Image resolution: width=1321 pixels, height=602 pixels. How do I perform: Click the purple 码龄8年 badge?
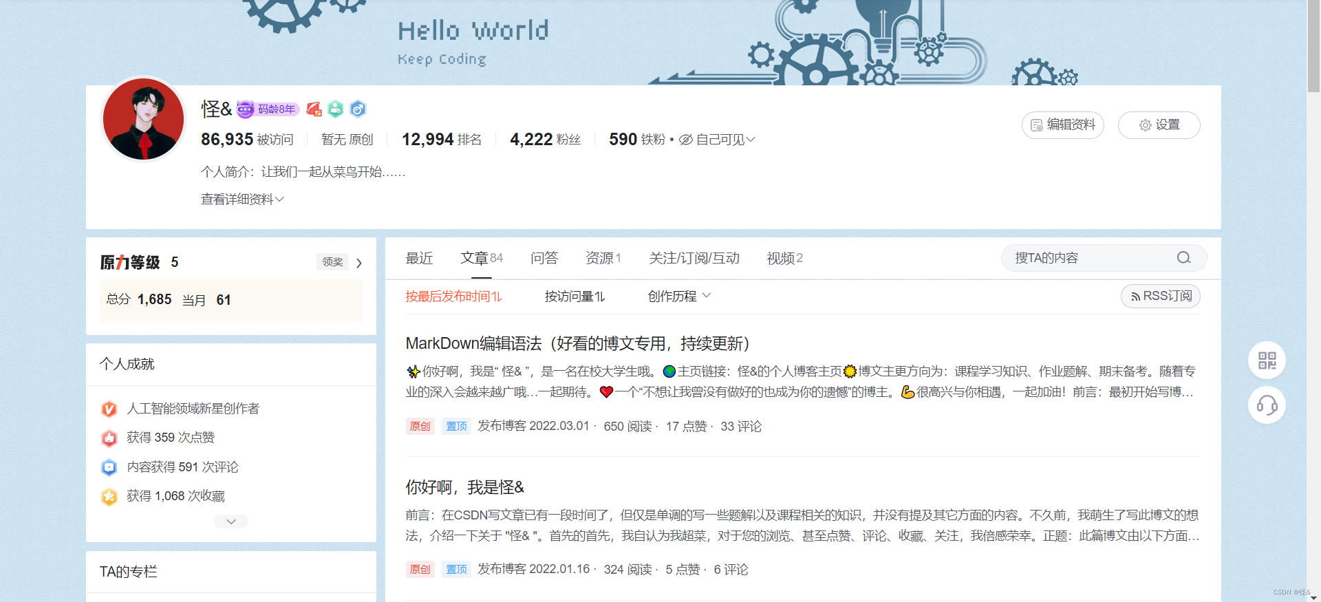(x=268, y=109)
